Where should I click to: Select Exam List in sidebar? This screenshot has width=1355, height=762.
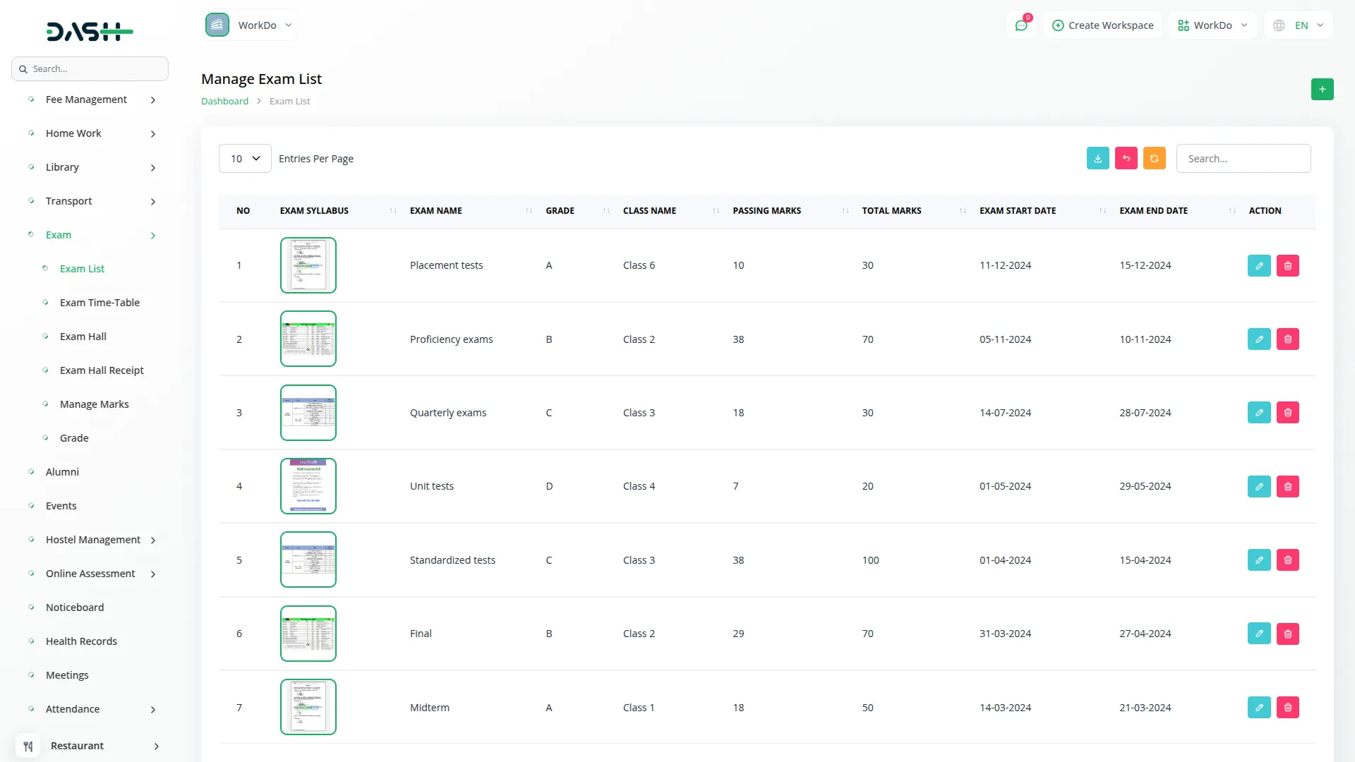click(x=82, y=269)
